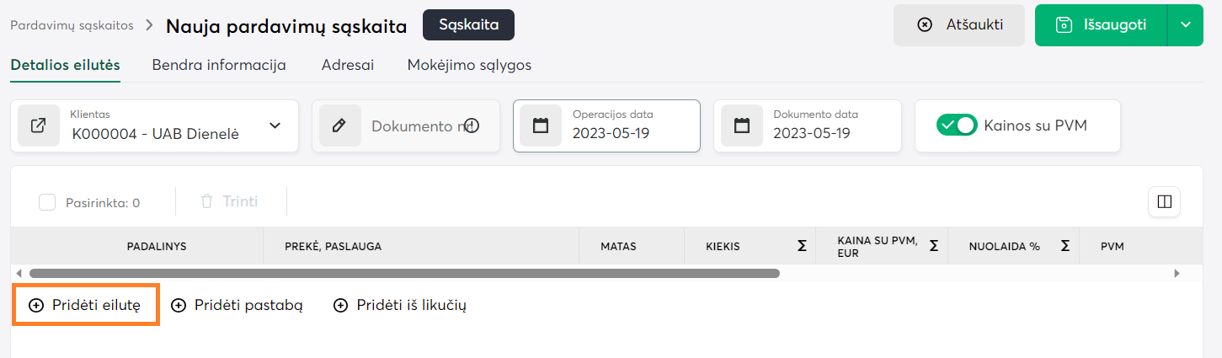Switch to the Bendra informacija tab

coord(219,65)
